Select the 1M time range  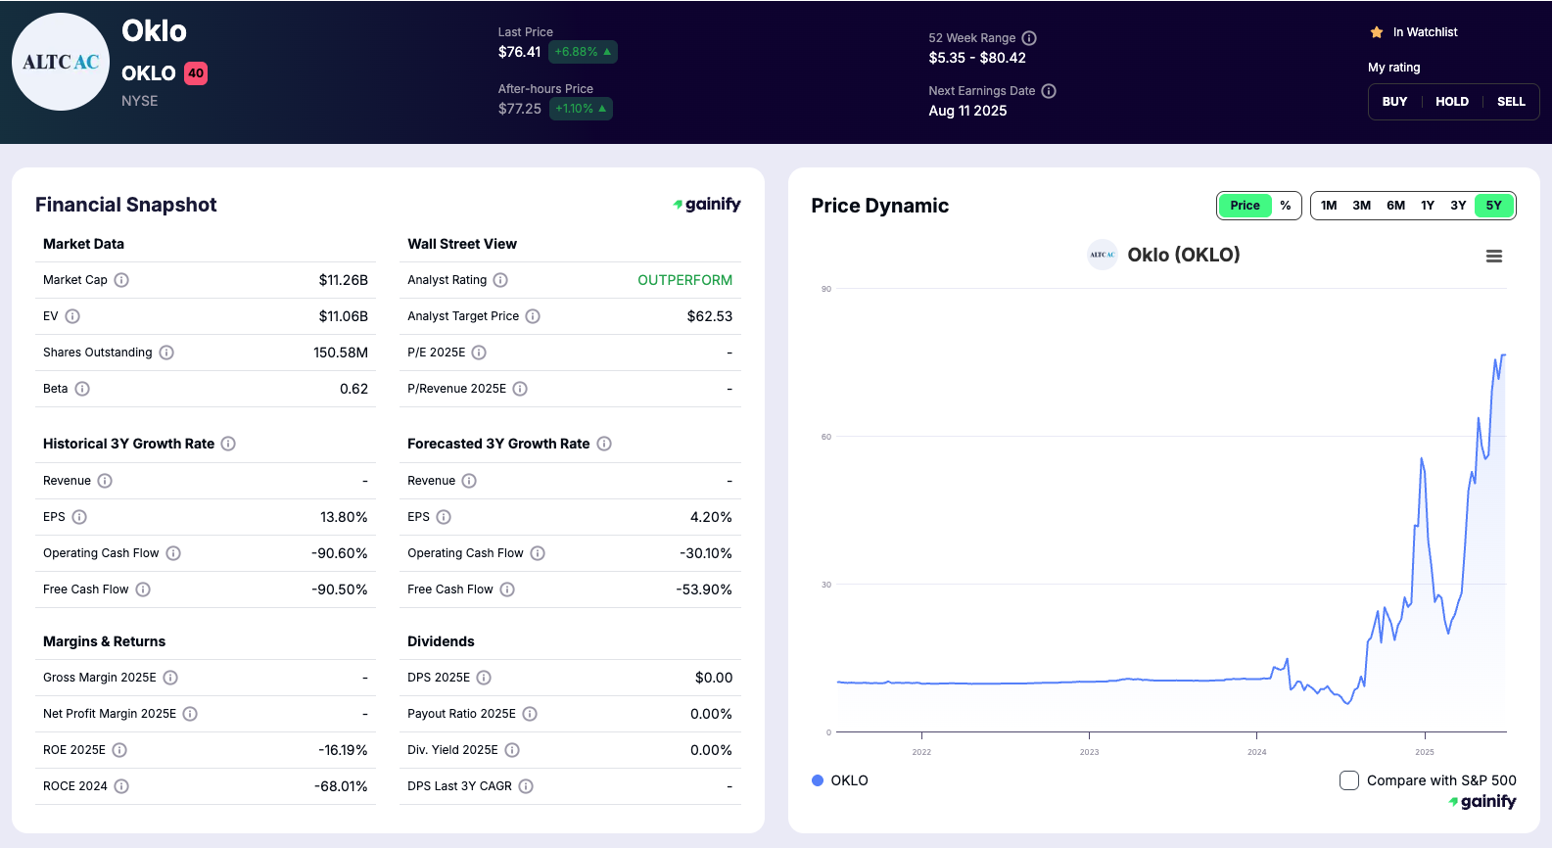point(1329,206)
